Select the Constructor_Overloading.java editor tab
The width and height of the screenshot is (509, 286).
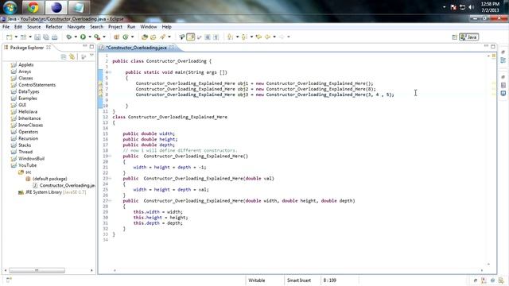click(136, 48)
